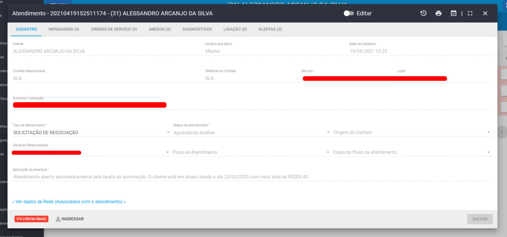
Task: Open the Origem do Contato dropdown
Action: coord(412,132)
